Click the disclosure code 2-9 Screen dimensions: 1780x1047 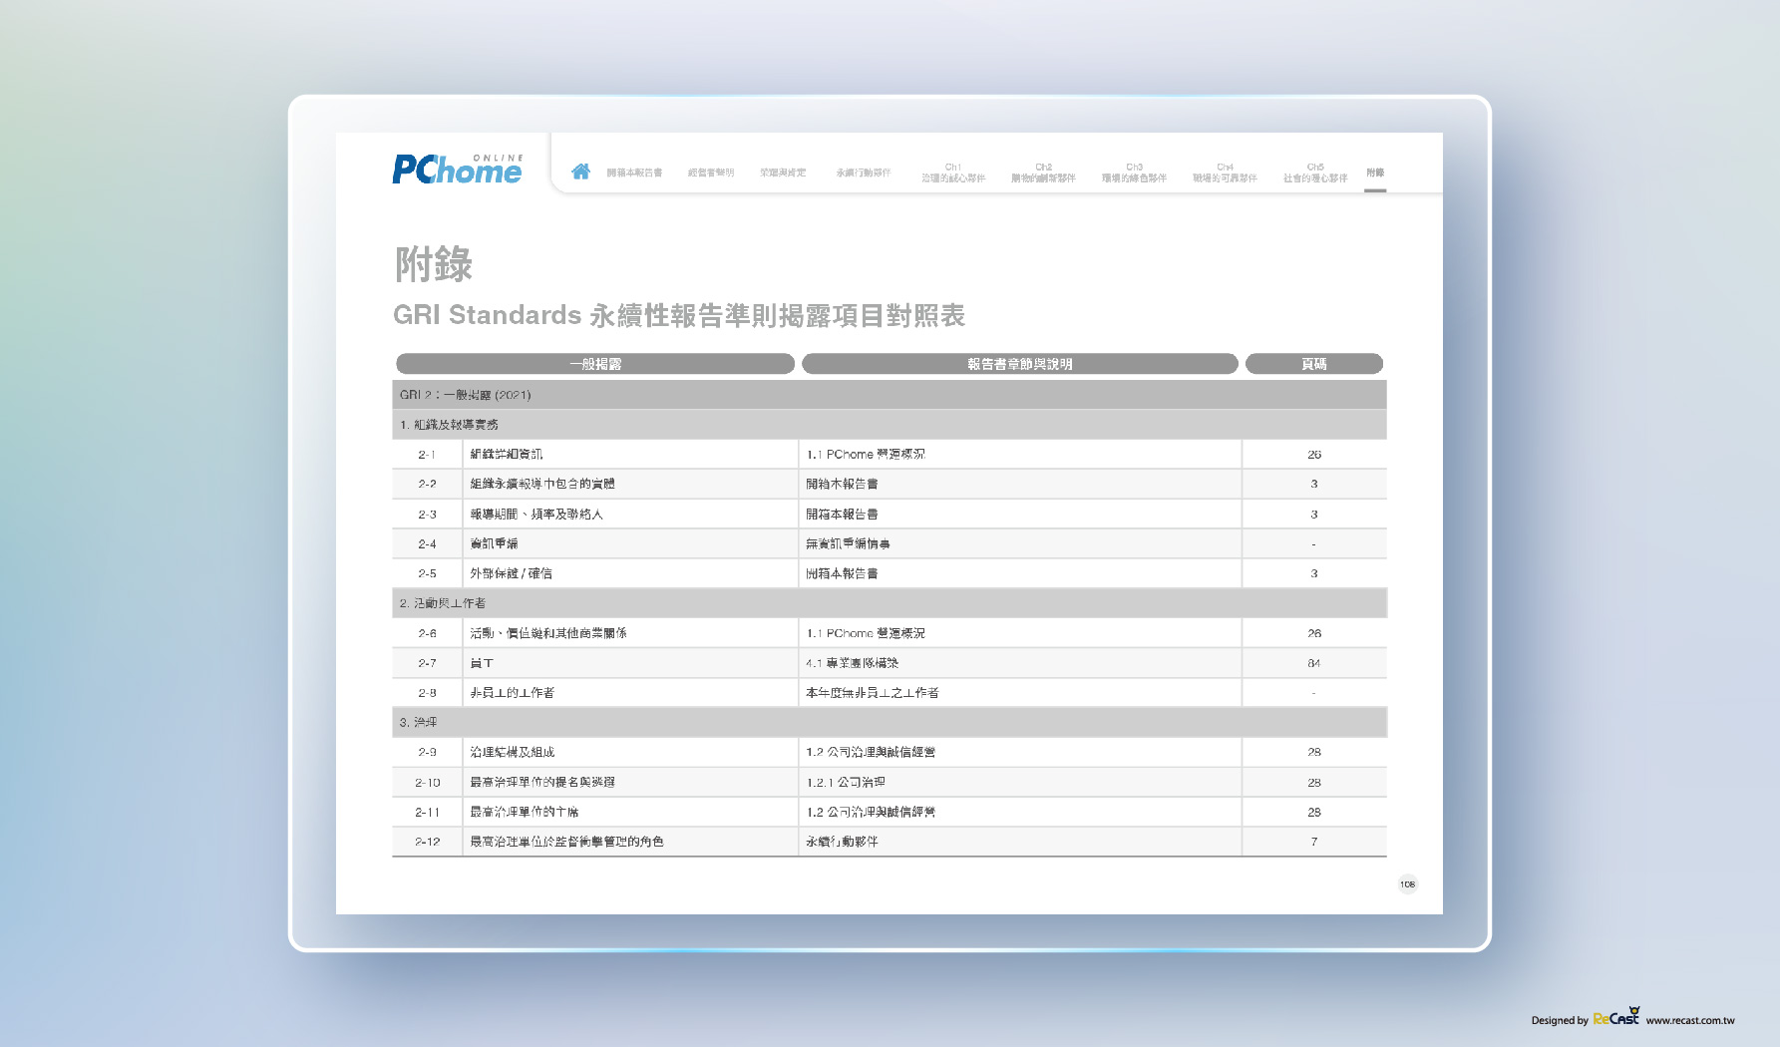point(427,752)
